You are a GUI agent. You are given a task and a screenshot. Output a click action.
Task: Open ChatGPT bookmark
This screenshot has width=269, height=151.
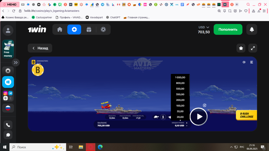click(x=113, y=17)
